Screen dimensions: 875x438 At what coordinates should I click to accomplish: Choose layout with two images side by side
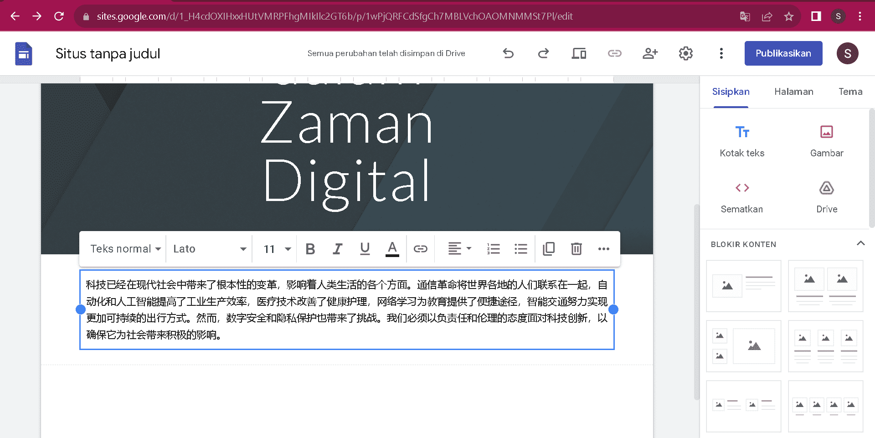(x=826, y=286)
